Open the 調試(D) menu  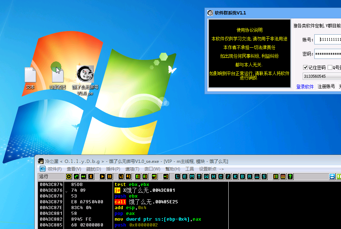point(94,169)
